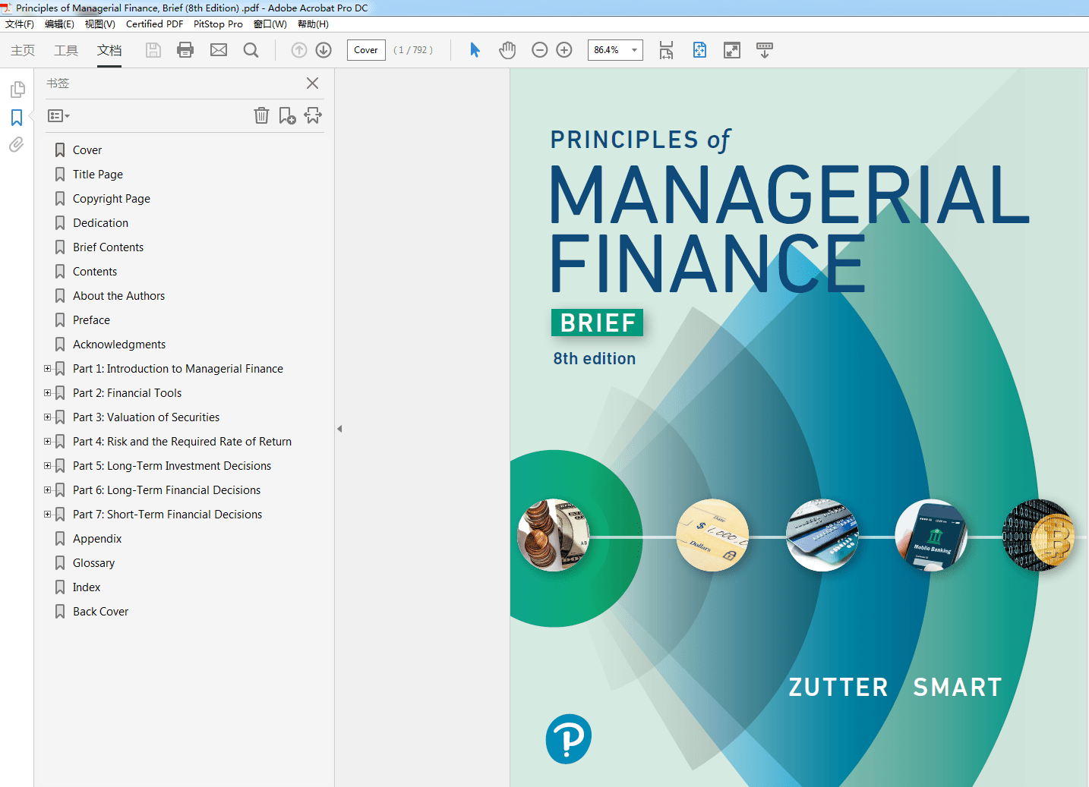Click fit width scrolling icon
This screenshot has width=1089, height=787.
point(666,50)
